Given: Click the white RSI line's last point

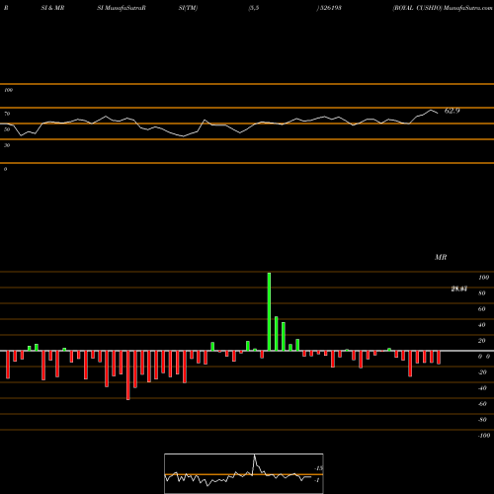Looking at the screenshot, I should (x=438, y=114).
